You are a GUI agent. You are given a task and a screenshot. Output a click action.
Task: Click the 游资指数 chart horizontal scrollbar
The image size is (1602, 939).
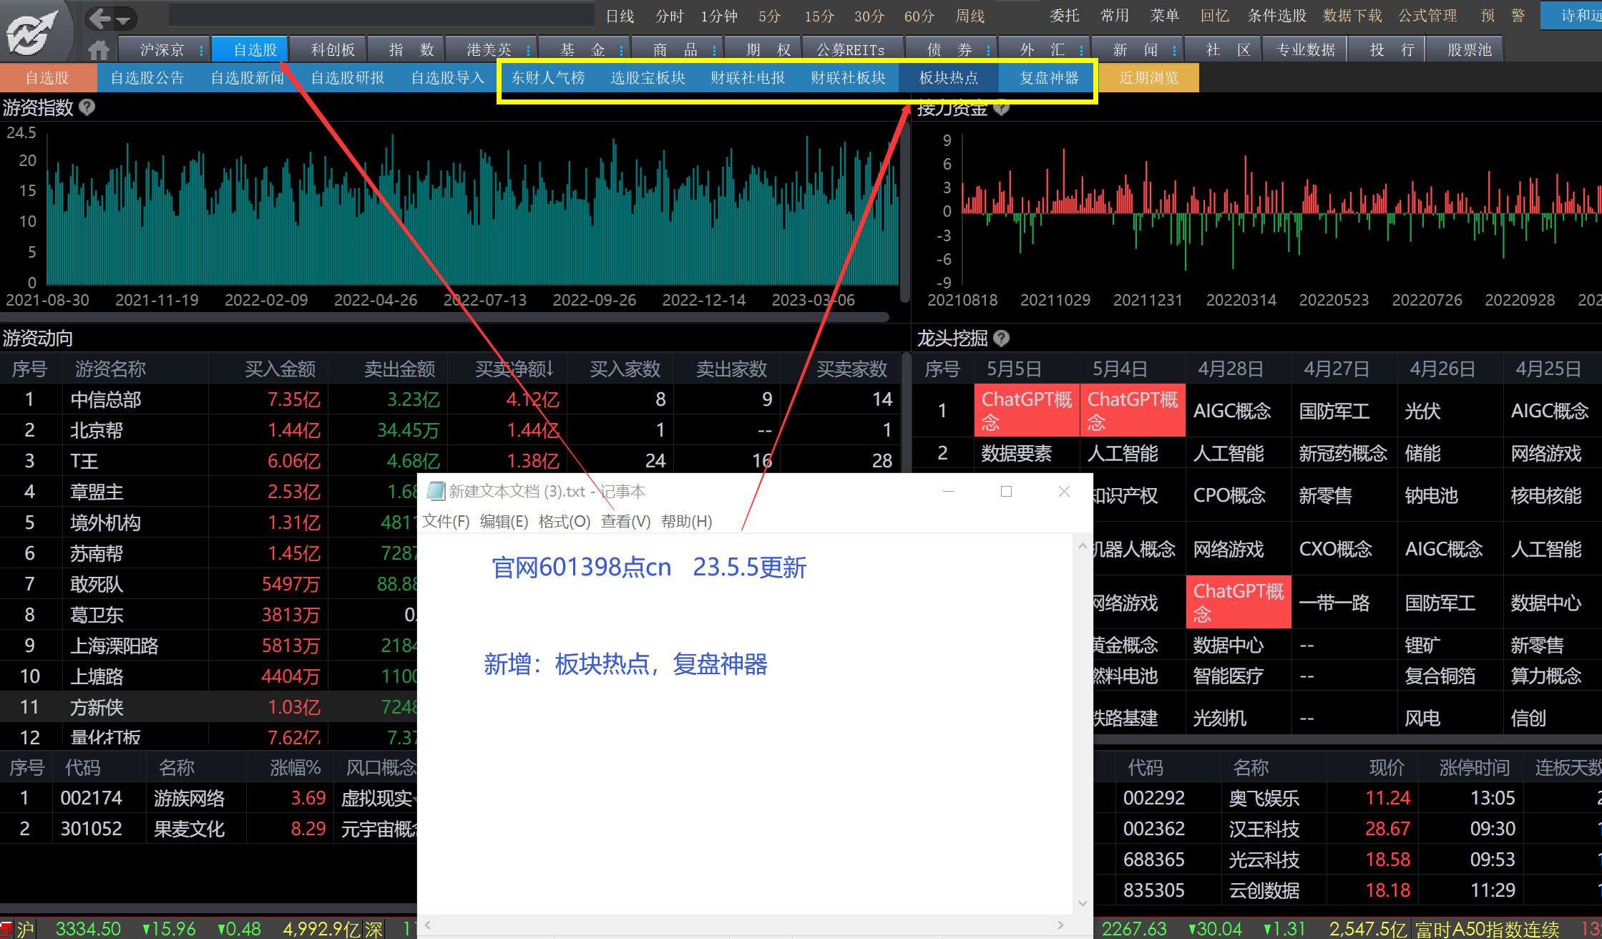[x=444, y=316]
